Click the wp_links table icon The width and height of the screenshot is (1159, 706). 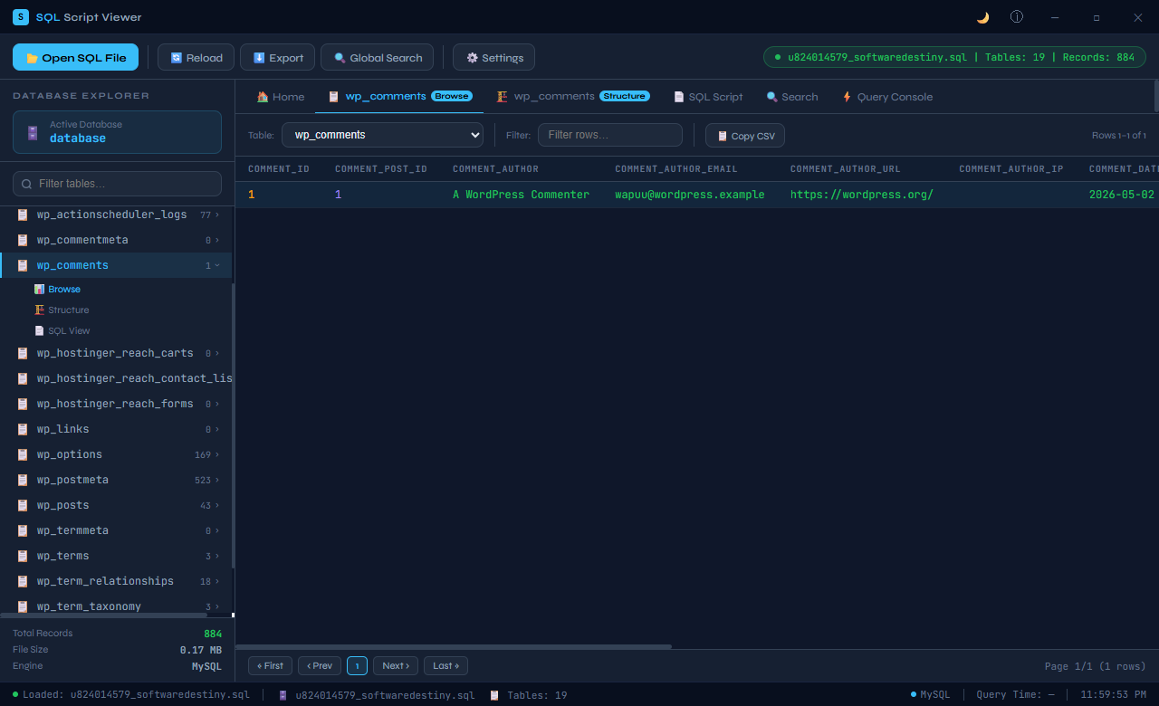(x=23, y=429)
